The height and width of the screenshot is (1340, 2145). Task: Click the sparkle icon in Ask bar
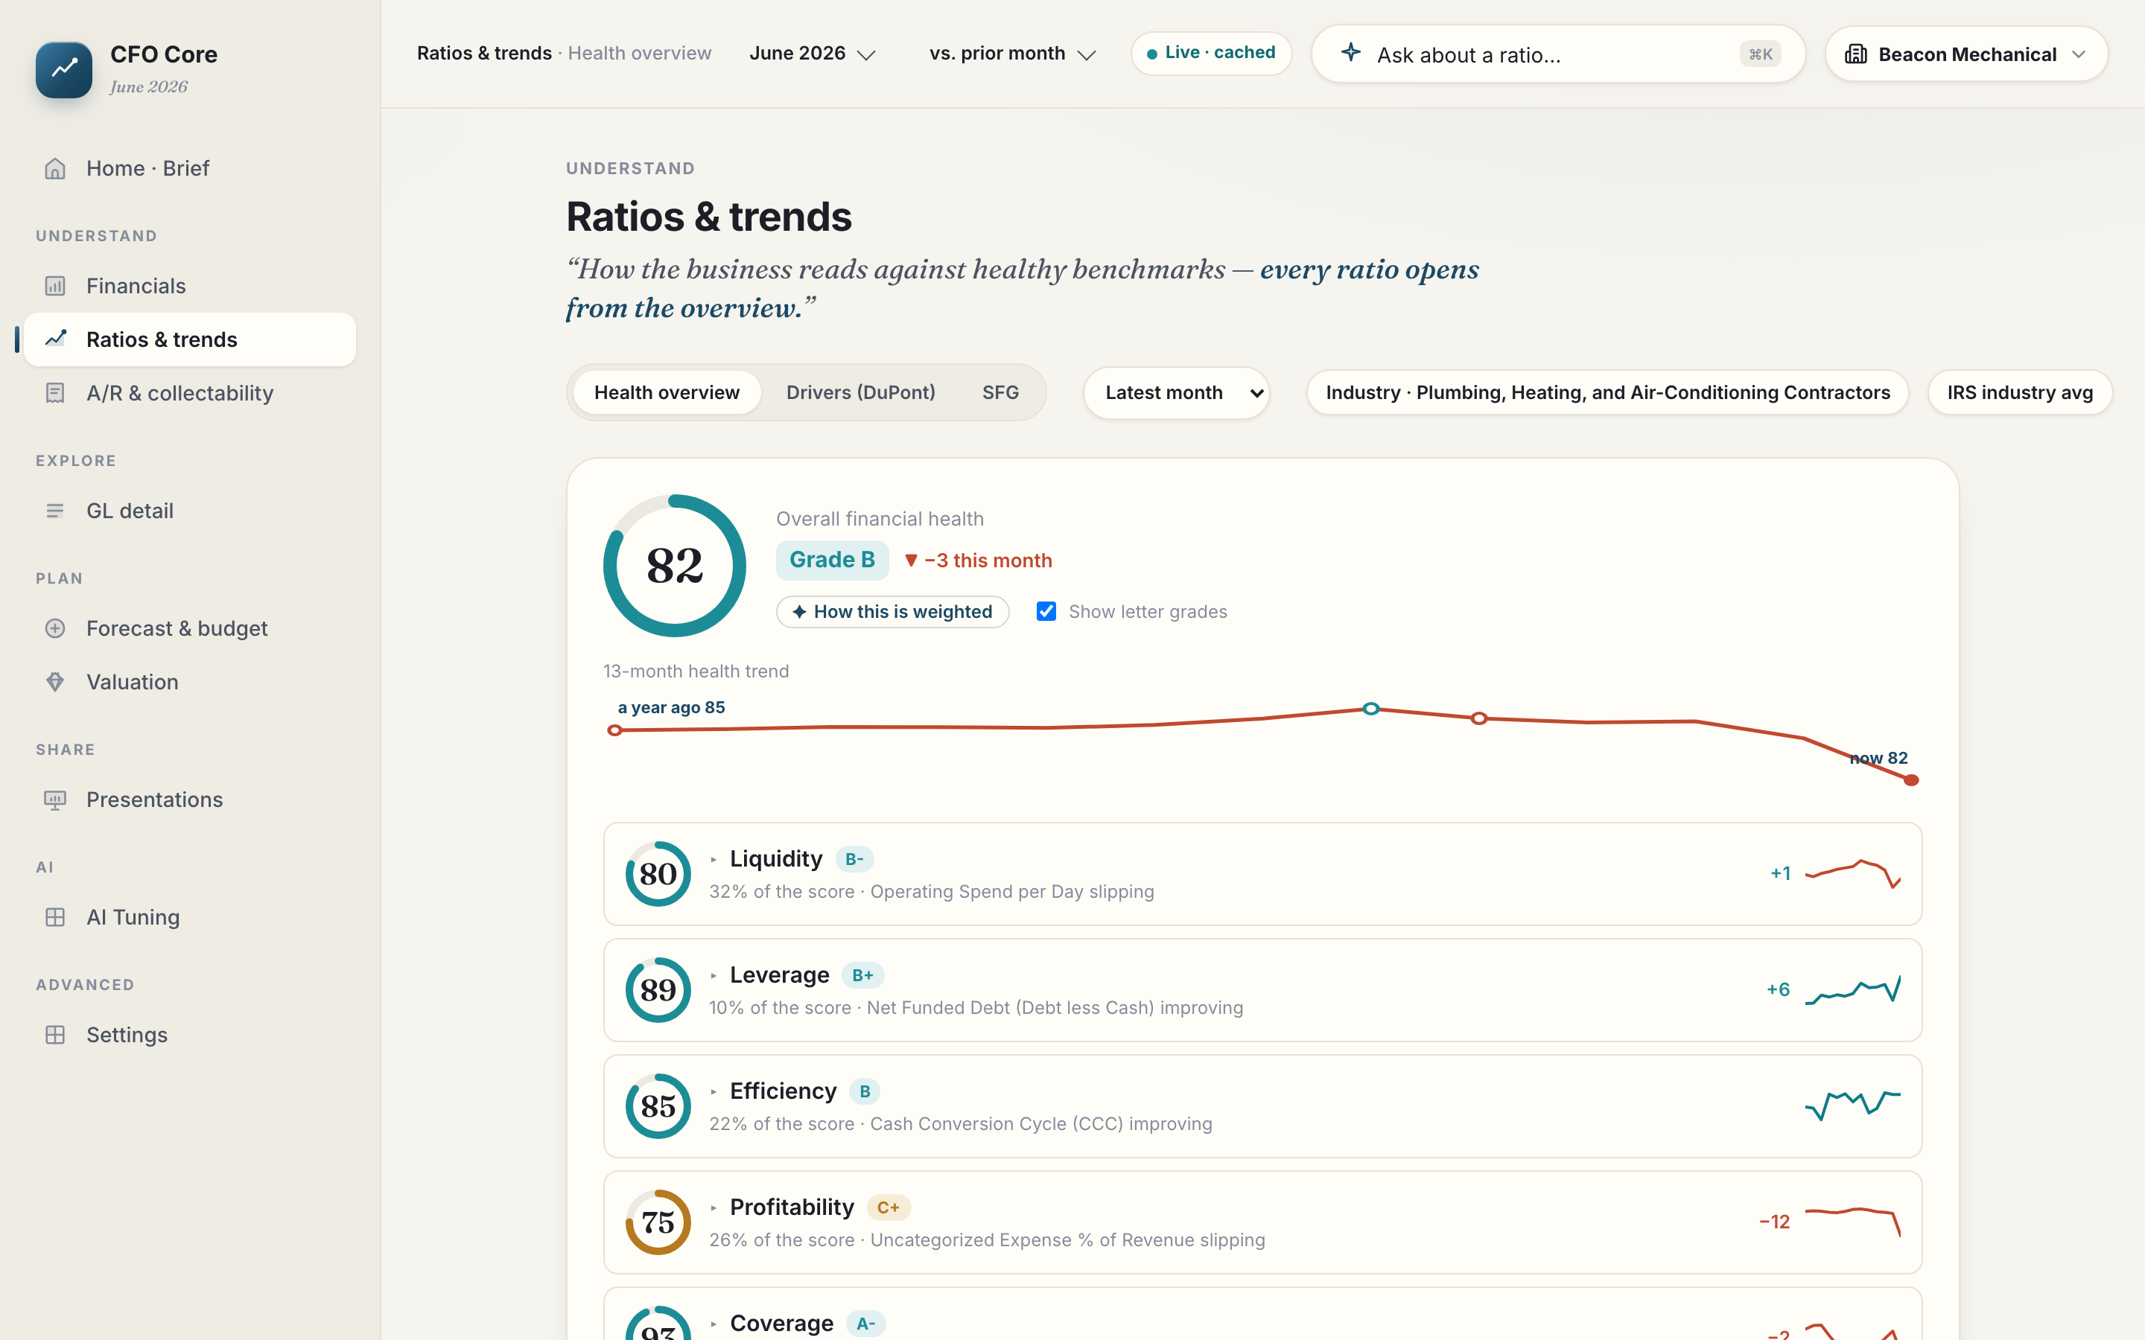coord(1351,52)
